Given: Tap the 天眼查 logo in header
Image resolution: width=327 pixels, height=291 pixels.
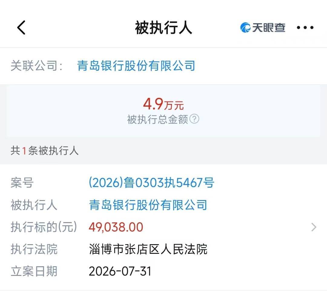Looking at the screenshot, I should pyautogui.click(x=263, y=27).
